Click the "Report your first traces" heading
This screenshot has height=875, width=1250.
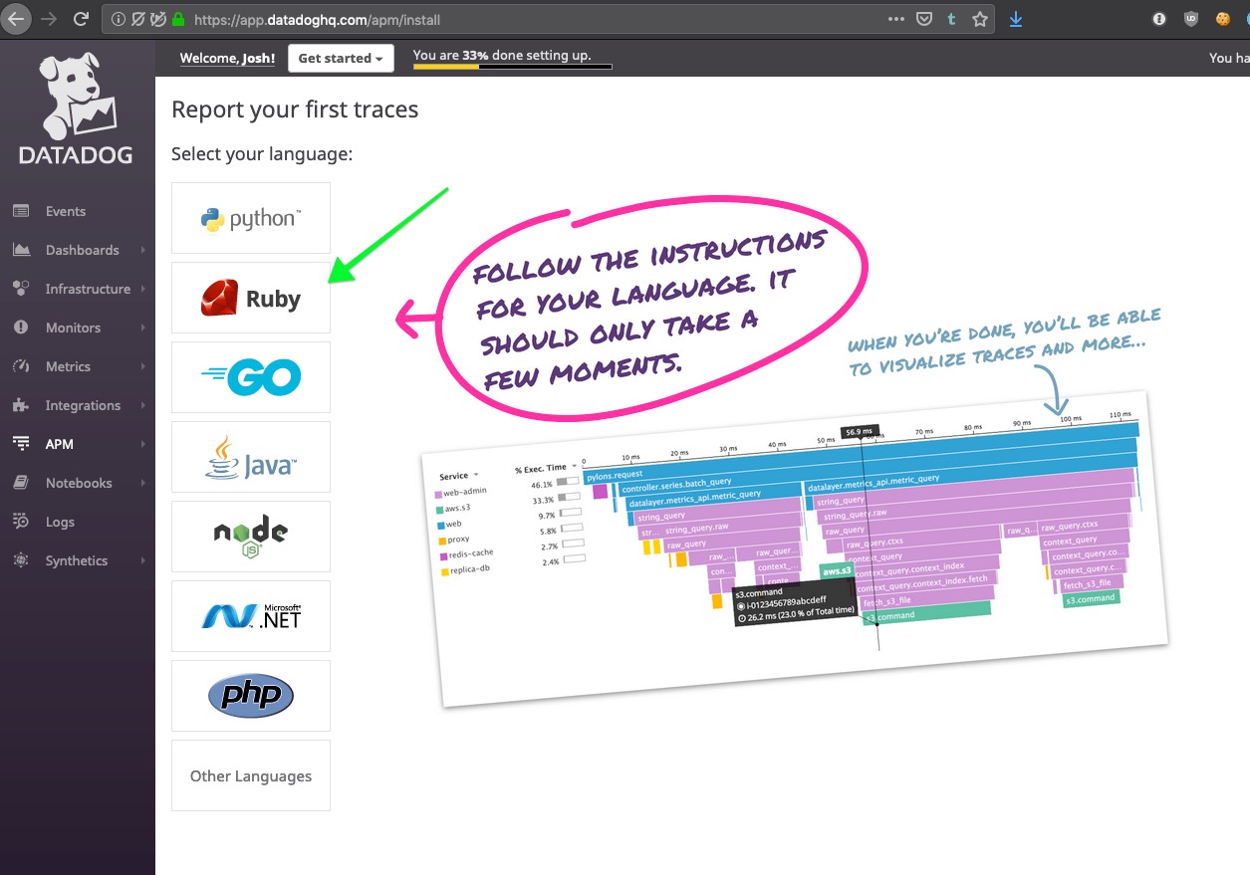[x=295, y=109]
